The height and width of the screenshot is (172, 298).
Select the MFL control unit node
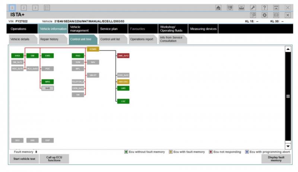coord(78,69)
